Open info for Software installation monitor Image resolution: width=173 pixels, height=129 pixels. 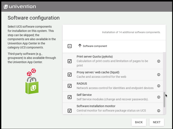pyautogui.click(x=159, y=110)
